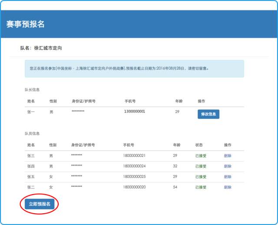Select the page heading 赛事预报名
Viewport: 278px width, 225px height.
click(x=25, y=24)
